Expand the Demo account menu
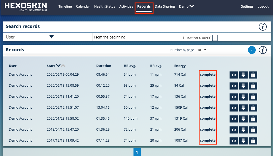 186,6
